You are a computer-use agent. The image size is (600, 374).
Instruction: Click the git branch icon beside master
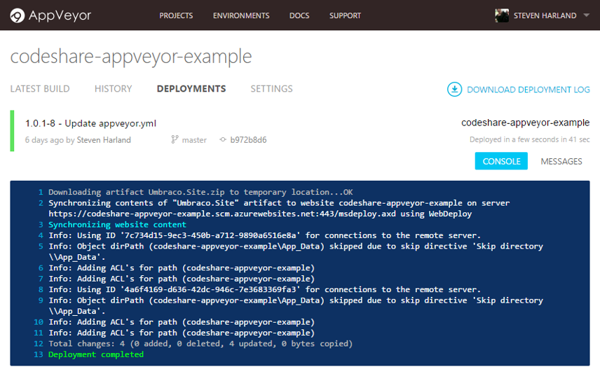[x=175, y=140]
